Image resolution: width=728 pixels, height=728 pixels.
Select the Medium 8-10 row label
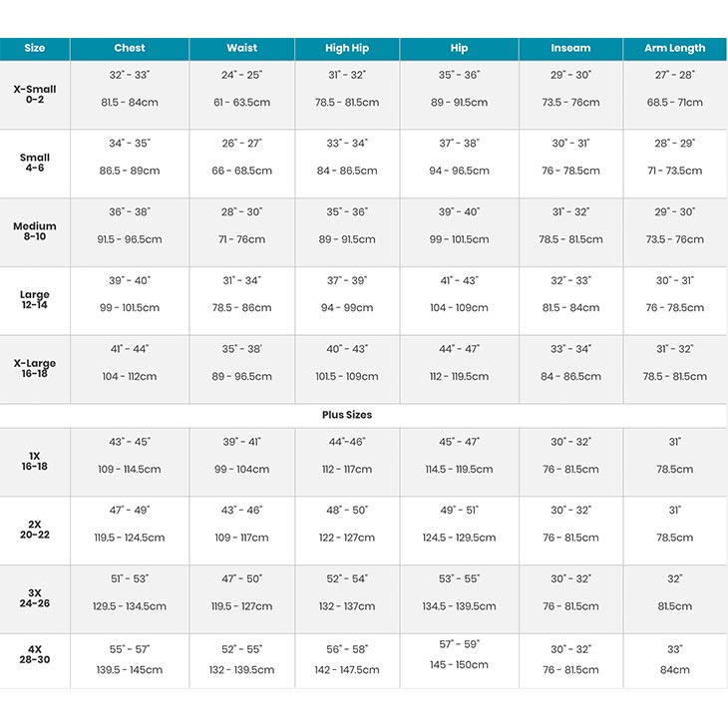pos(35,231)
